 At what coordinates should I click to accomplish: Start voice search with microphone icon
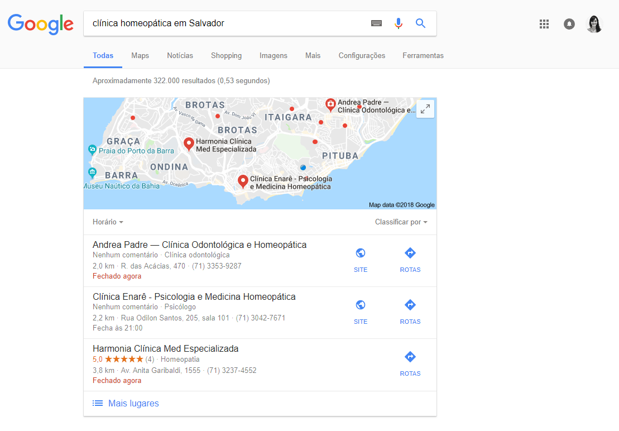(x=398, y=23)
